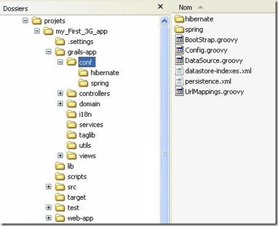Image resolution: width=278 pixels, height=226 pixels.
Task: Click the grails-app folder icon
Action: tap(60, 52)
